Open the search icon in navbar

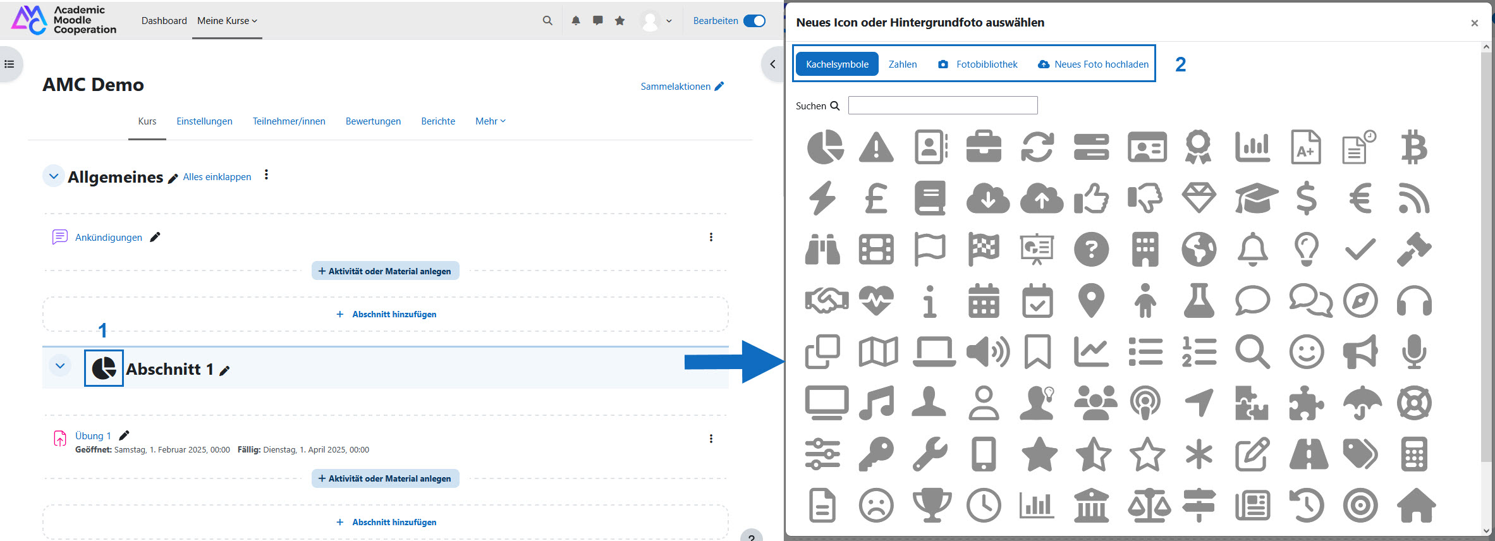547,20
